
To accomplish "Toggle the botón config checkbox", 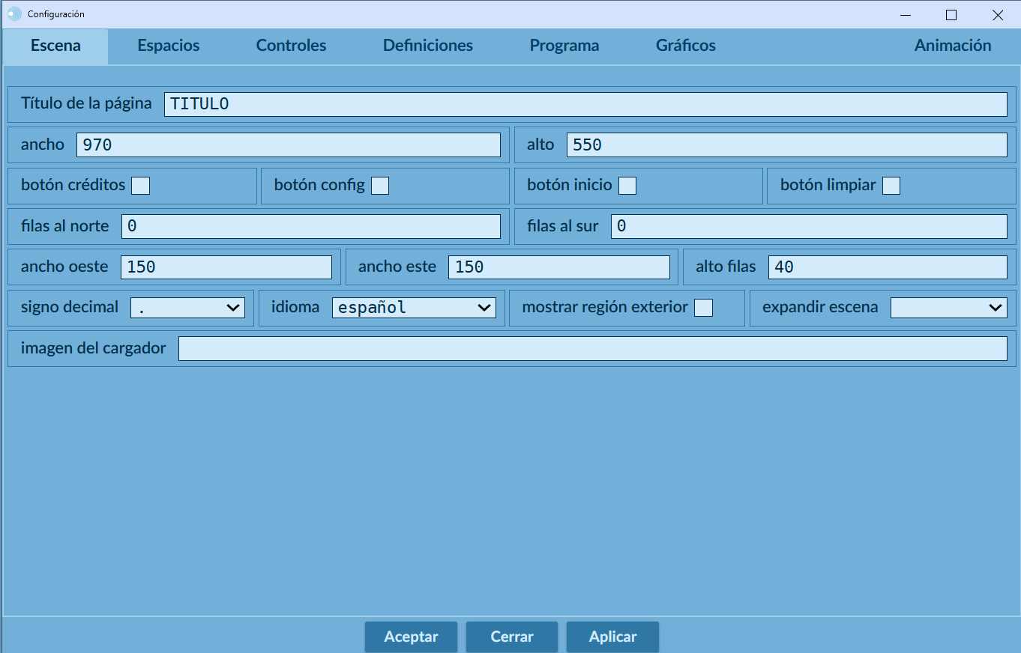I will [380, 186].
